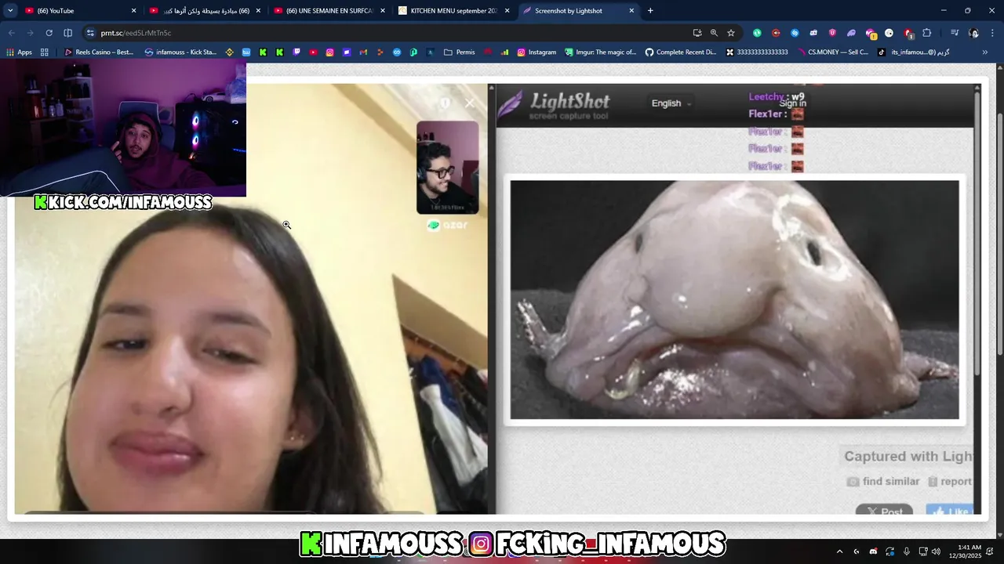
Task: Open the first green Kick bookmark icon
Action: (263, 52)
